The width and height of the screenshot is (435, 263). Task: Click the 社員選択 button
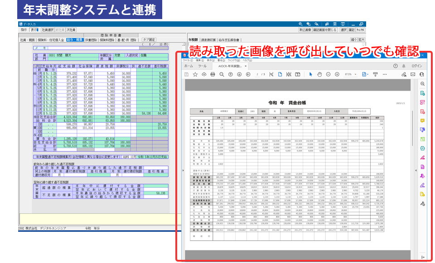click(x=47, y=30)
